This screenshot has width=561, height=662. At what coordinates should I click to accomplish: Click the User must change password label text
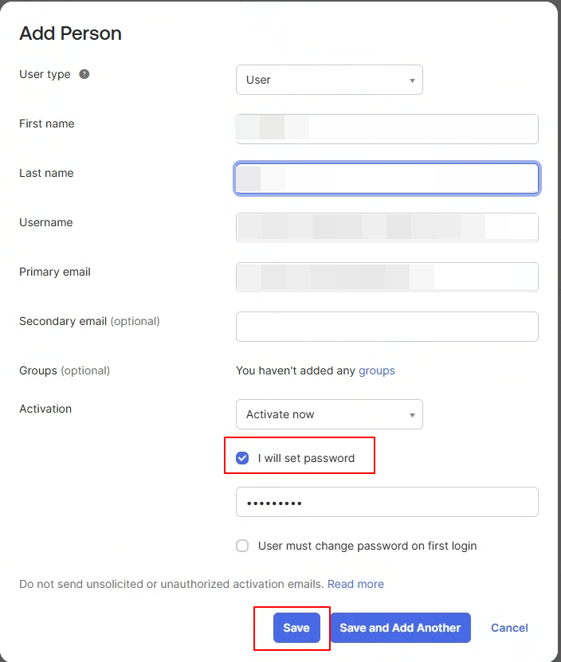367,546
